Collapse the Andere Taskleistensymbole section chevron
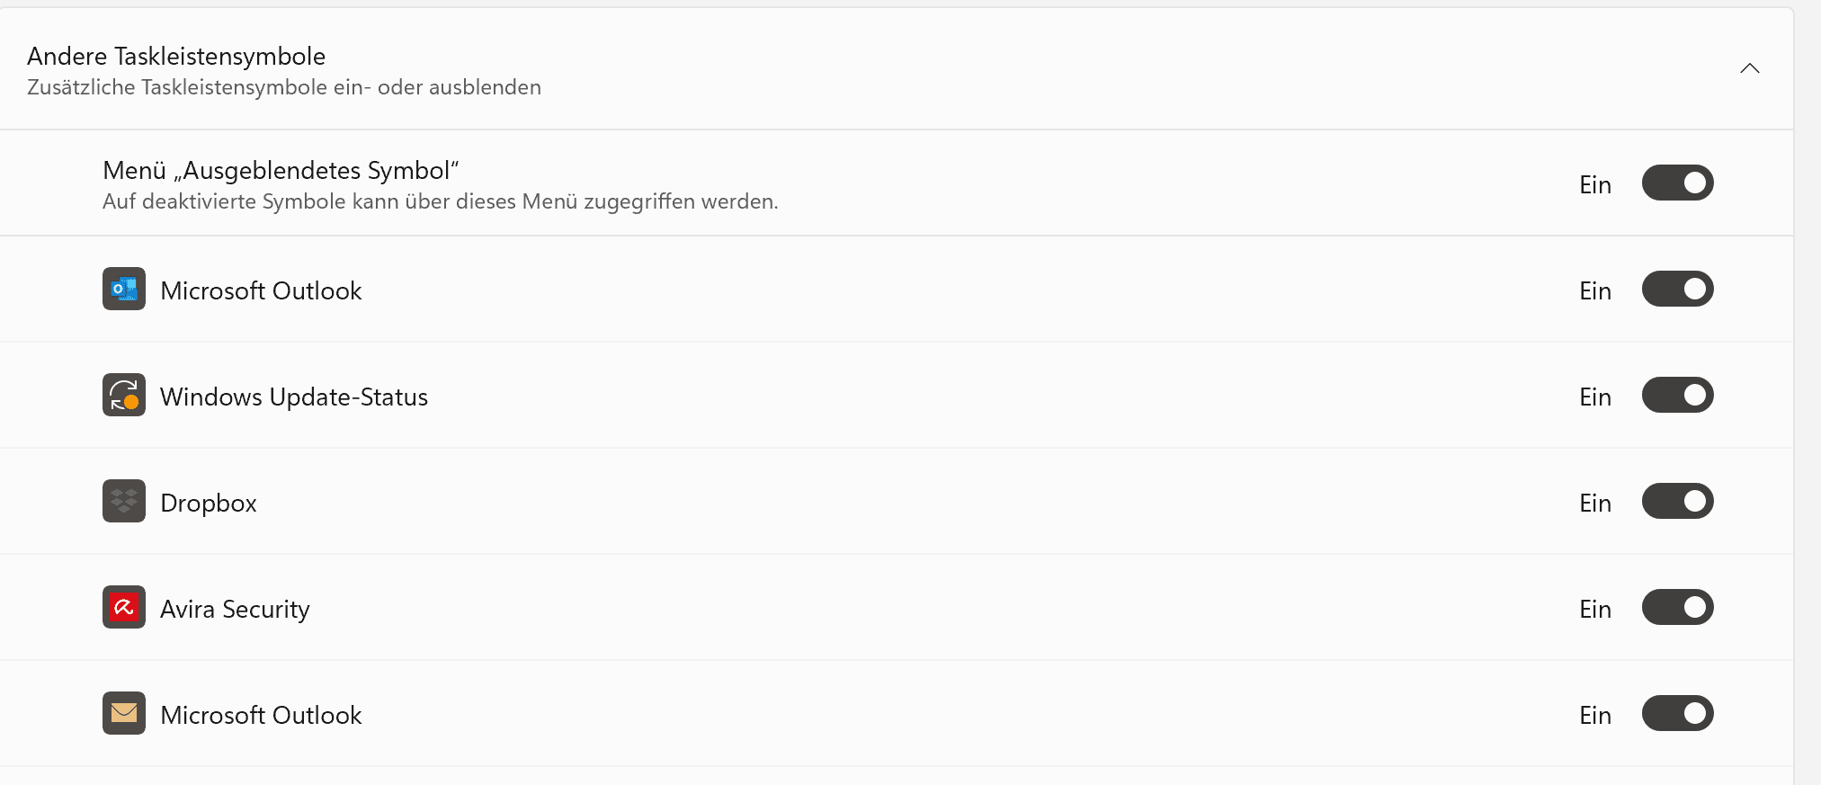Image resolution: width=1821 pixels, height=785 pixels. 1749,68
